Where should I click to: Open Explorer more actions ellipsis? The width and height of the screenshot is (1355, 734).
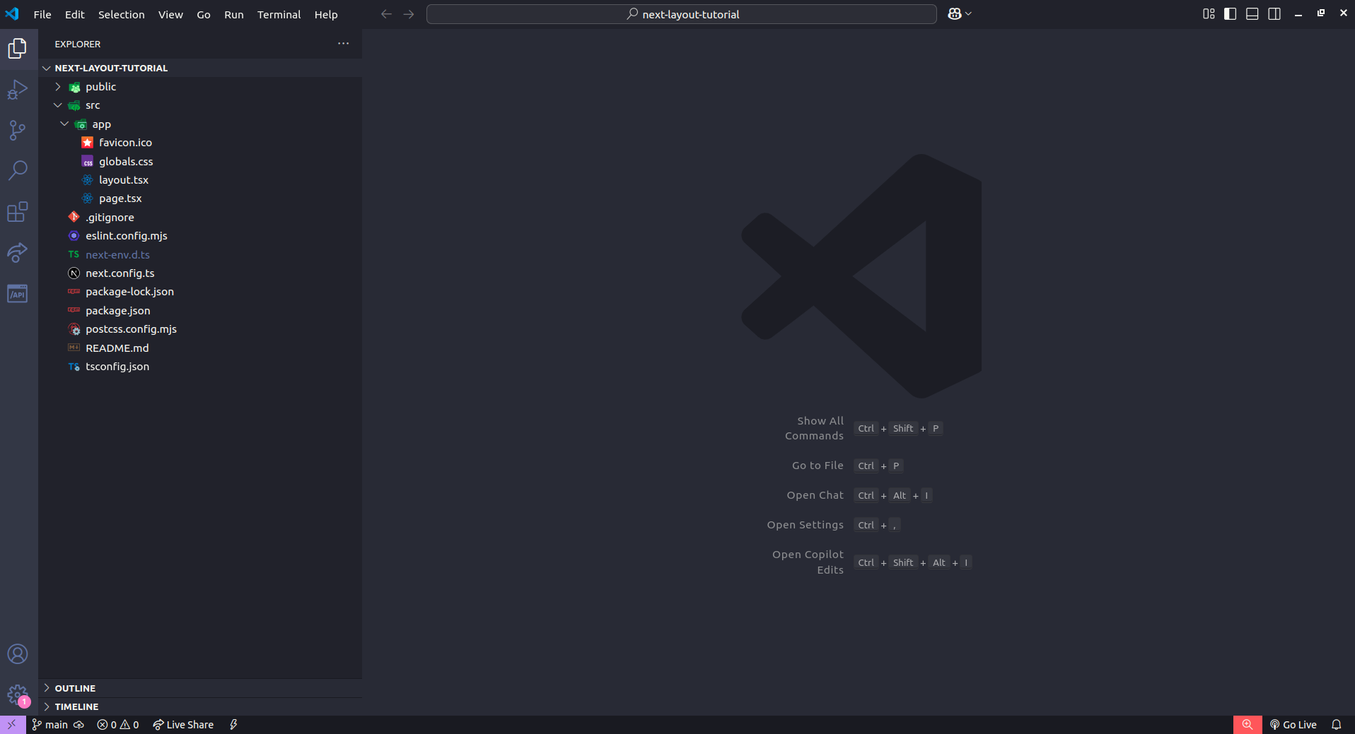344,44
